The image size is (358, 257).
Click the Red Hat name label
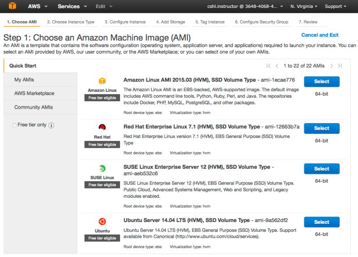(x=102, y=137)
